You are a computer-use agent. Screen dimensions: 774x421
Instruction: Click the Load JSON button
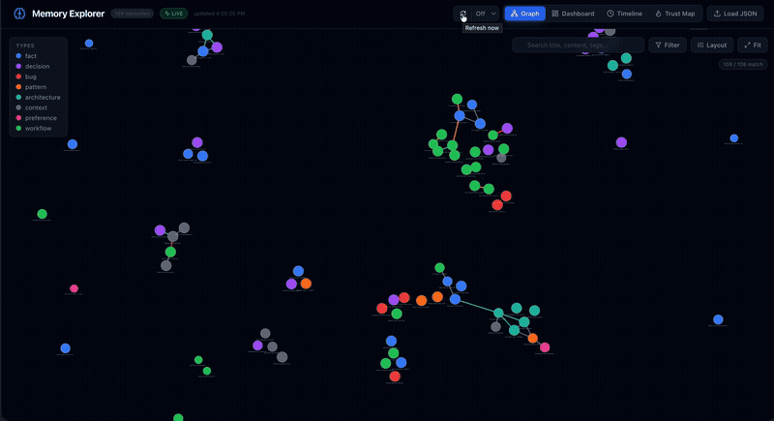point(735,14)
